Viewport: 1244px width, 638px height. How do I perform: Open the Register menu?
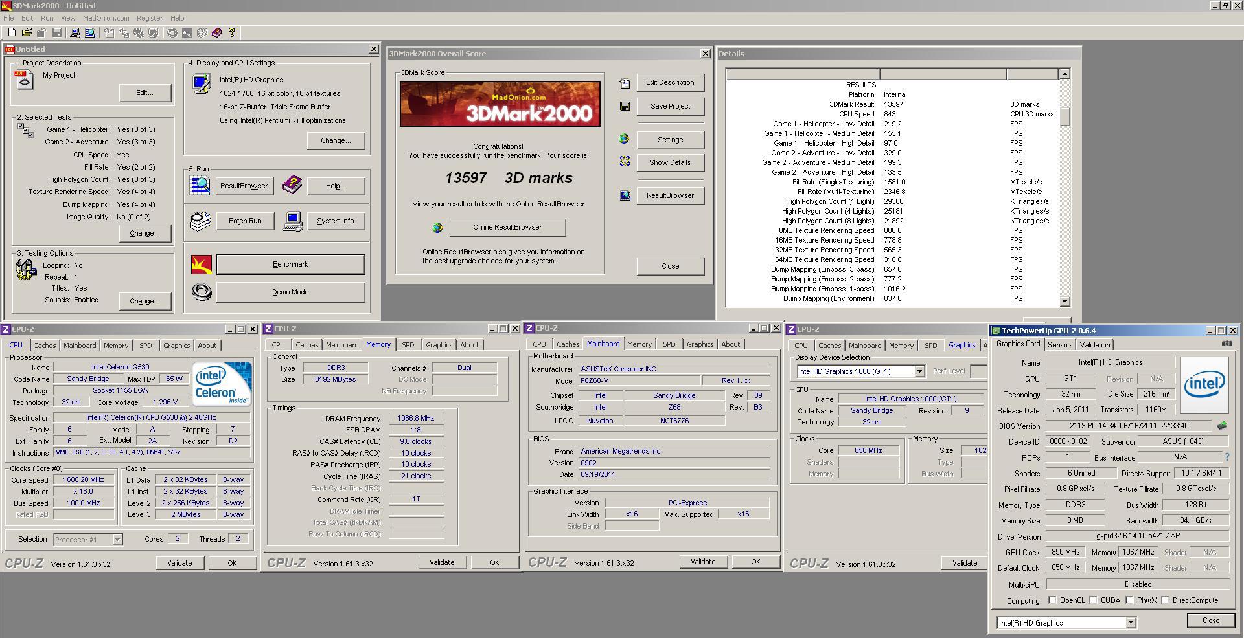[x=150, y=18]
